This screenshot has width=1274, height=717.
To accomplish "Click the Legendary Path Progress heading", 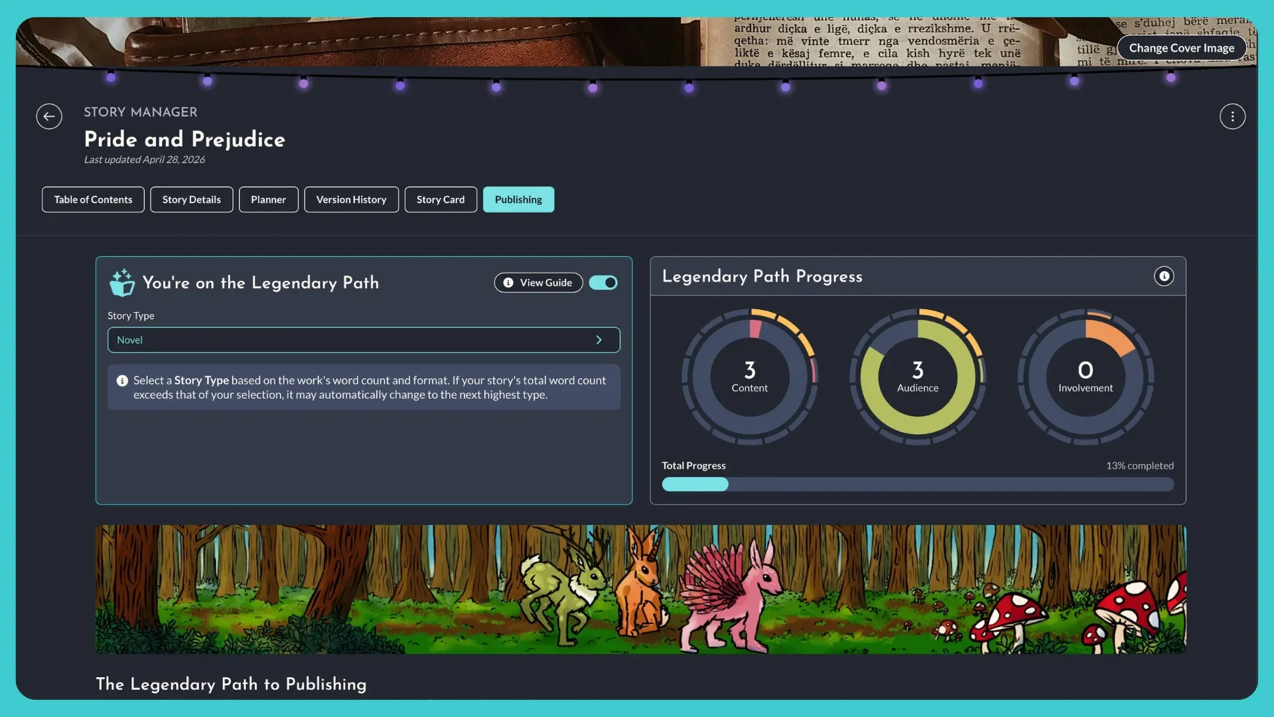I will [762, 277].
